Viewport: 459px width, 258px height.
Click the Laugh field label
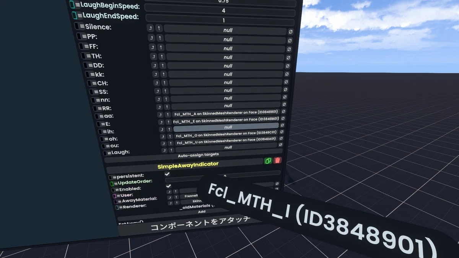pyautogui.click(x=120, y=153)
